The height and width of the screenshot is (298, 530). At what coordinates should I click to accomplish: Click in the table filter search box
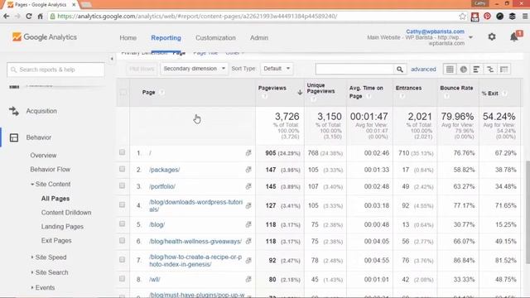[x=354, y=70]
